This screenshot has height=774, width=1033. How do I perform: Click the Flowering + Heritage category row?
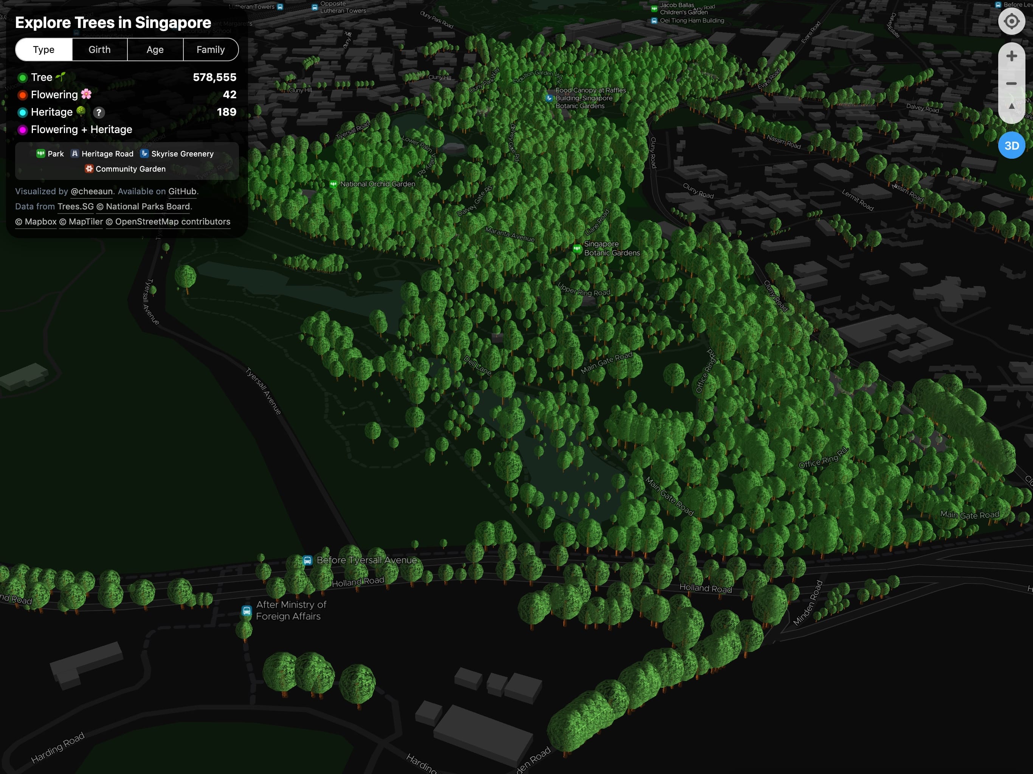coord(81,129)
